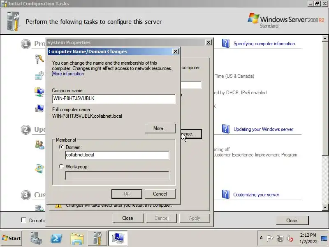
Task: Close the System Properties window with X
Action: pyautogui.click(x=208, y=42)
